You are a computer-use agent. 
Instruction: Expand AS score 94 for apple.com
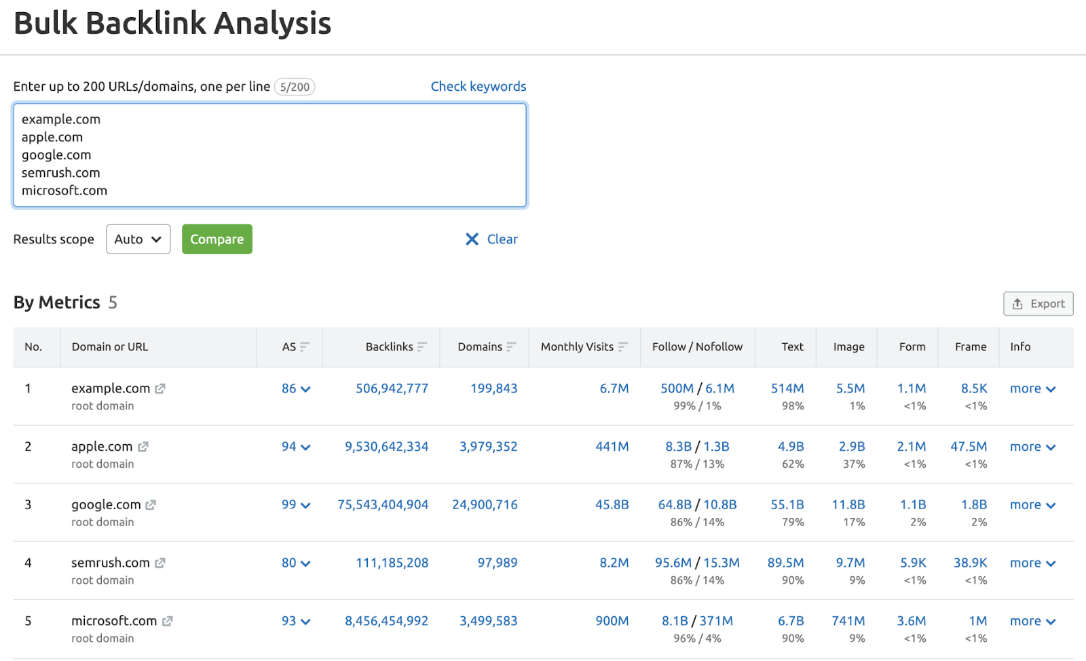coord(296,447)
